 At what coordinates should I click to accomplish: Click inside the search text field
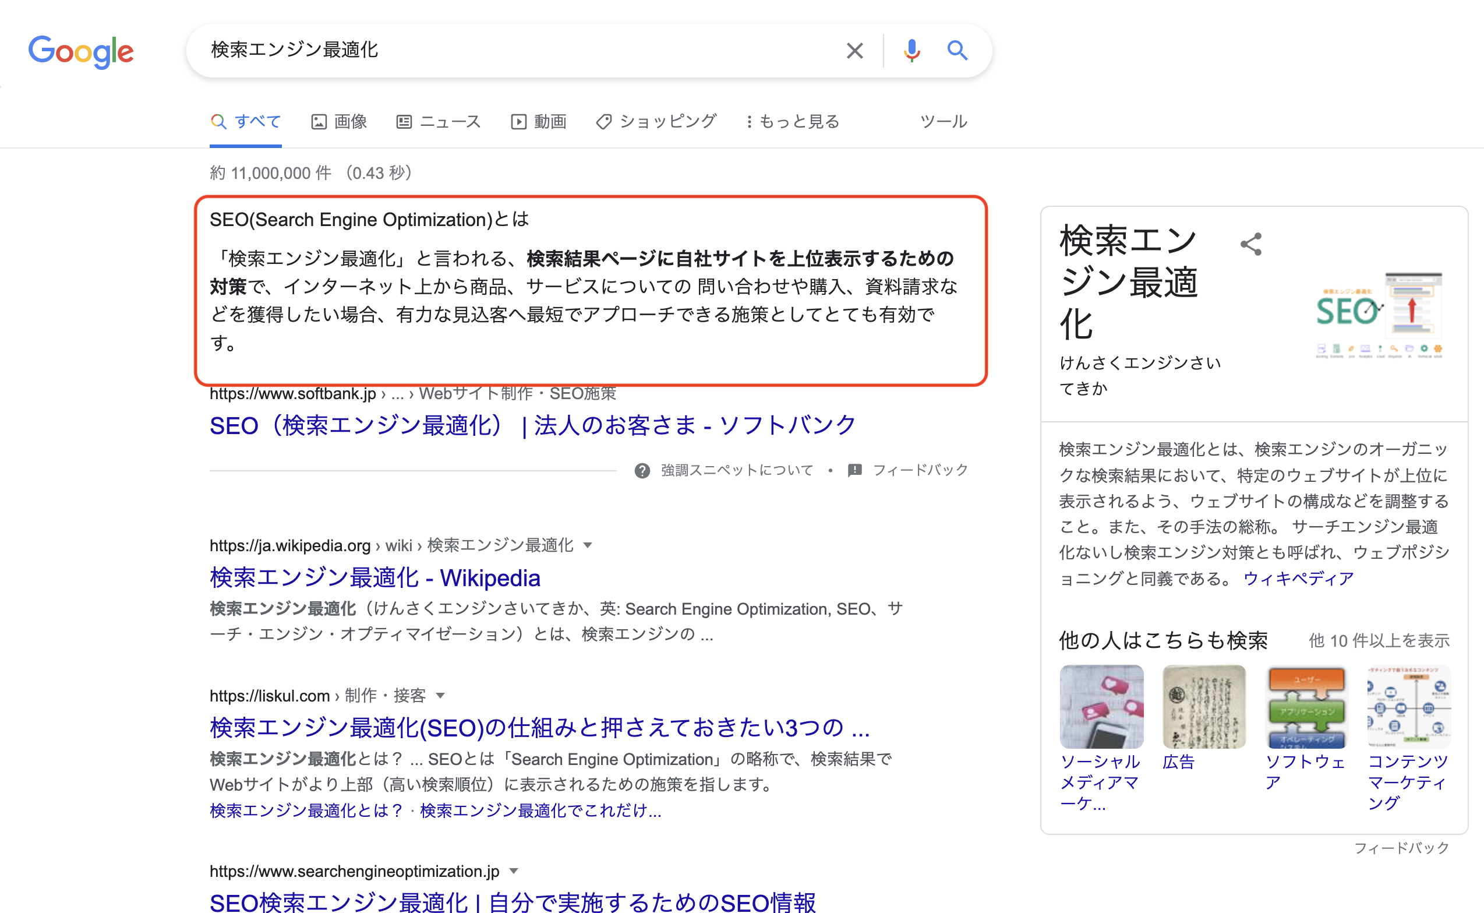point(513,51)
